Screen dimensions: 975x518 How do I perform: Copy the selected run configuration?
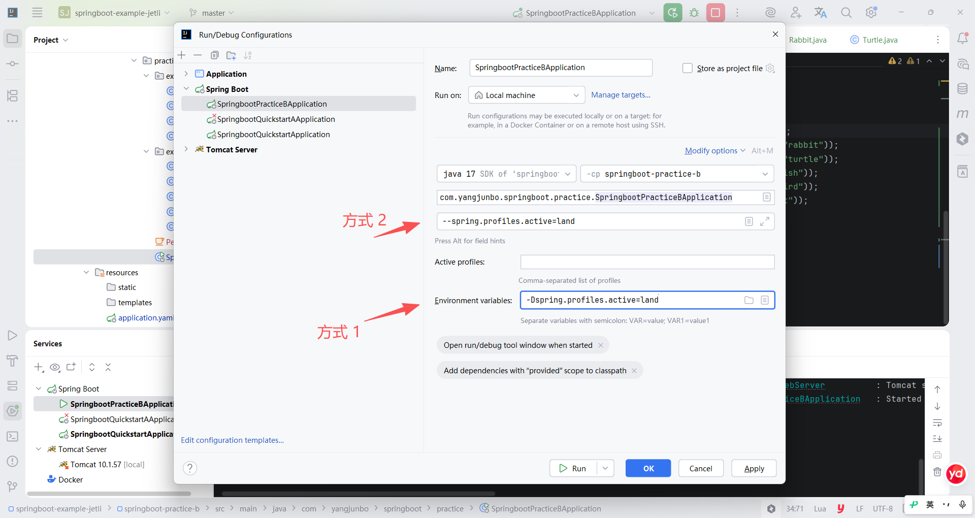pyautogui.click(x=215, y=55)
